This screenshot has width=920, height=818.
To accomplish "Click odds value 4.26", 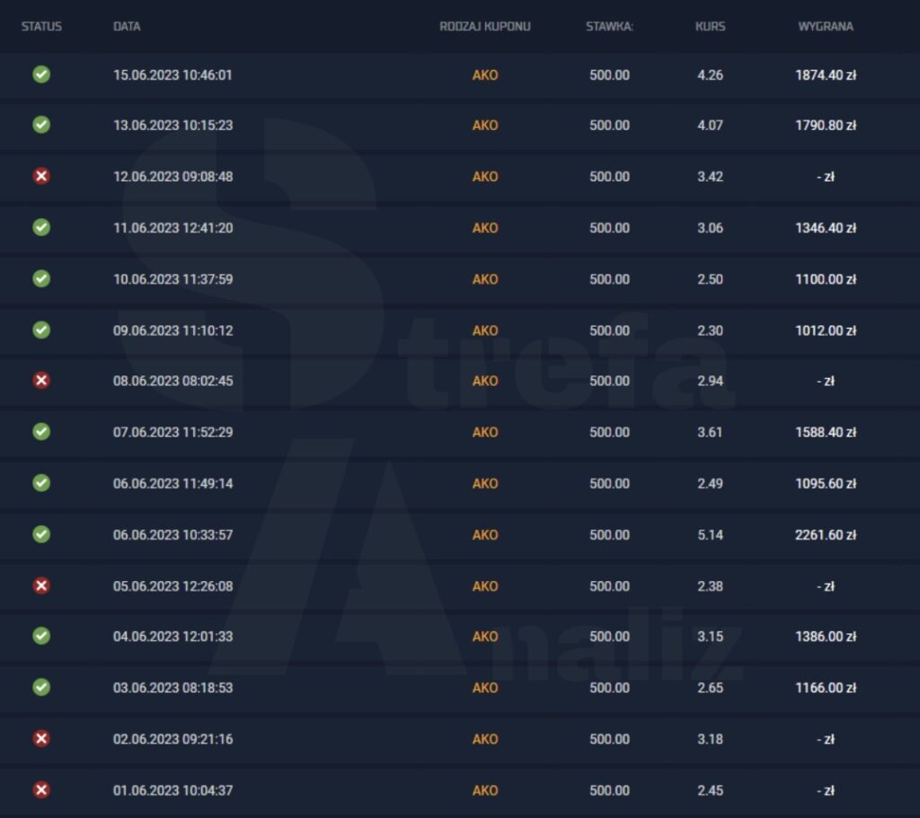I will point(710,75).
